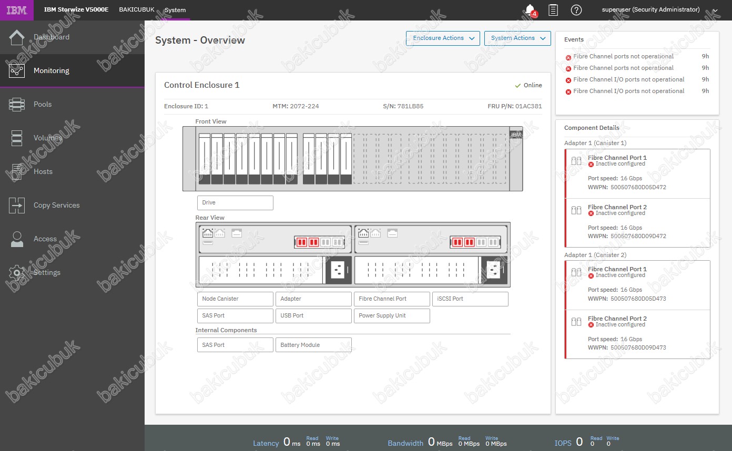The height and width of the screenshot is (451, 732).
Task: Select left canister's second red Fibre Channel port
Action: (313, 242)
